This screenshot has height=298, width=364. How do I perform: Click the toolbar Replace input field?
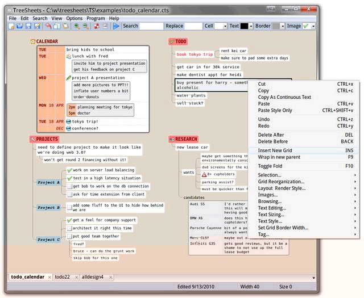click(193, 26)
